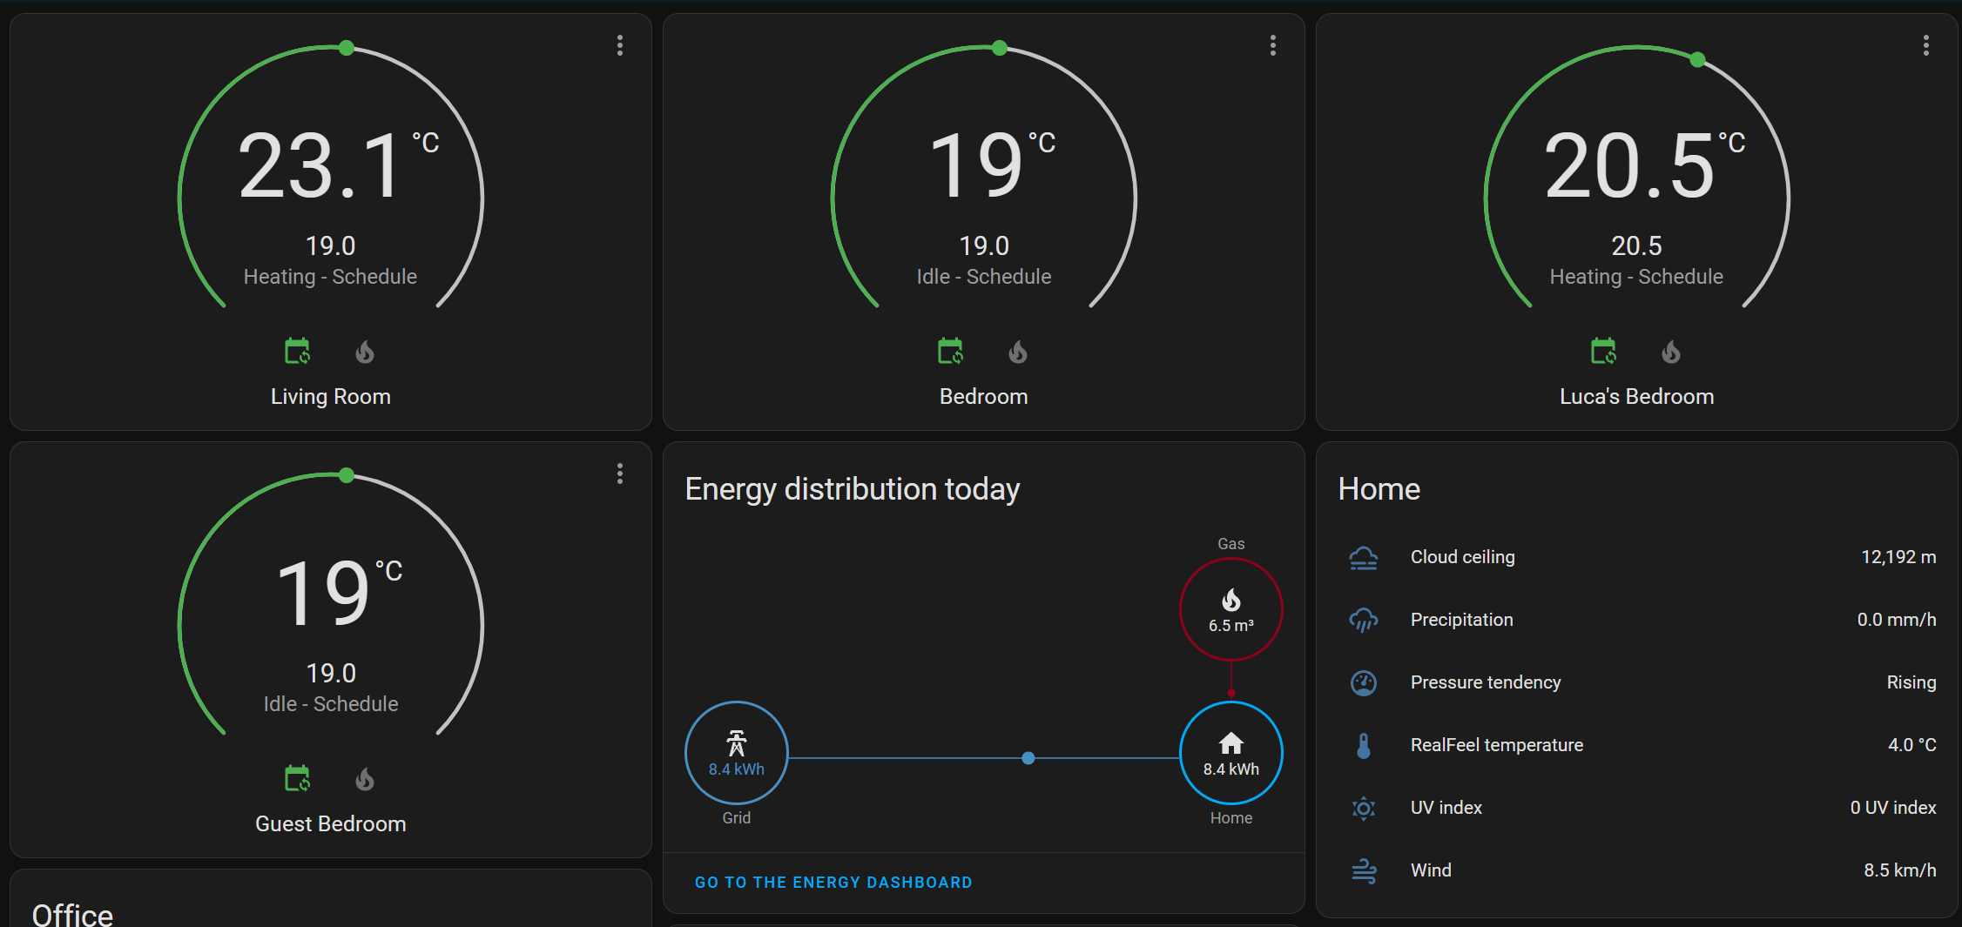Click the Grid energy circle
The image size is (1962, 927).
pyautogui.click(x=736, y=753)
